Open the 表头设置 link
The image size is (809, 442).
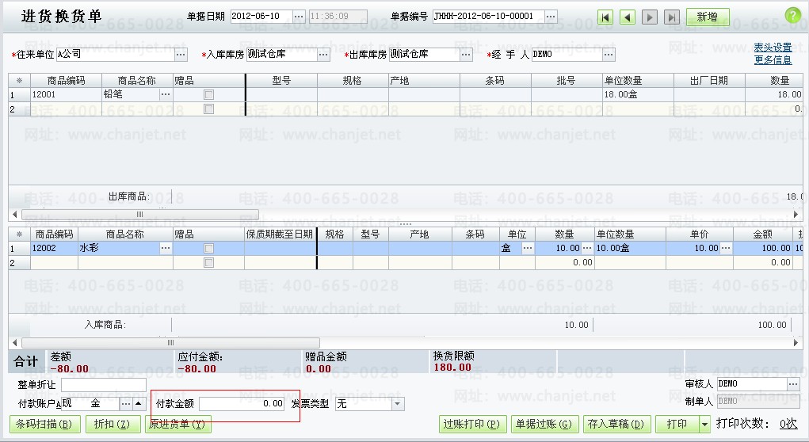click(773, 48)
